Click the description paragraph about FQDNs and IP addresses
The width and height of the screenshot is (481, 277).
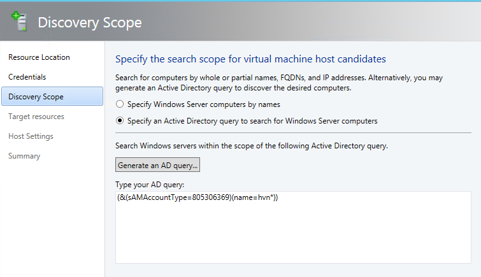pyautogui.click(x=279, y=83)
